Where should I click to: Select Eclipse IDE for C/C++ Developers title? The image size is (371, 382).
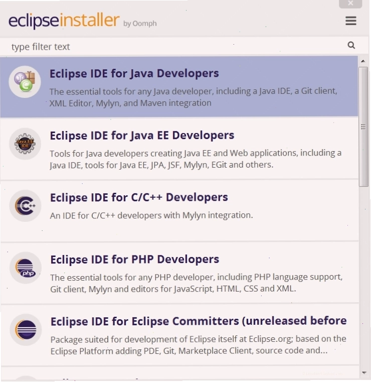point(139,197)
